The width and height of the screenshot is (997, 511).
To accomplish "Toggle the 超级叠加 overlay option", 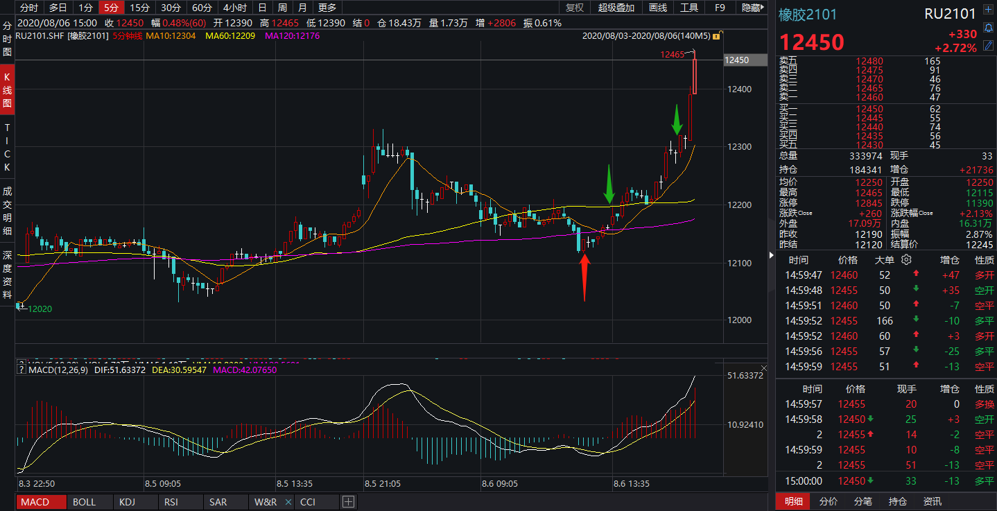I will click(616, 8).
